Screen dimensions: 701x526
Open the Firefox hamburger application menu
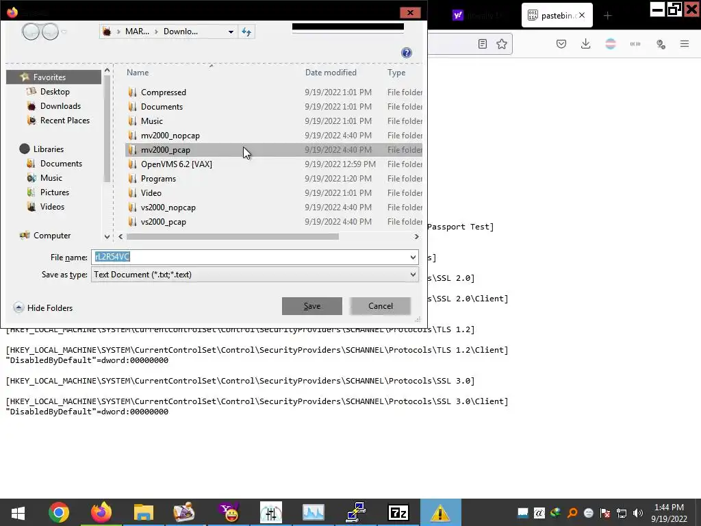pyautogui.click(x=685, y=44)
